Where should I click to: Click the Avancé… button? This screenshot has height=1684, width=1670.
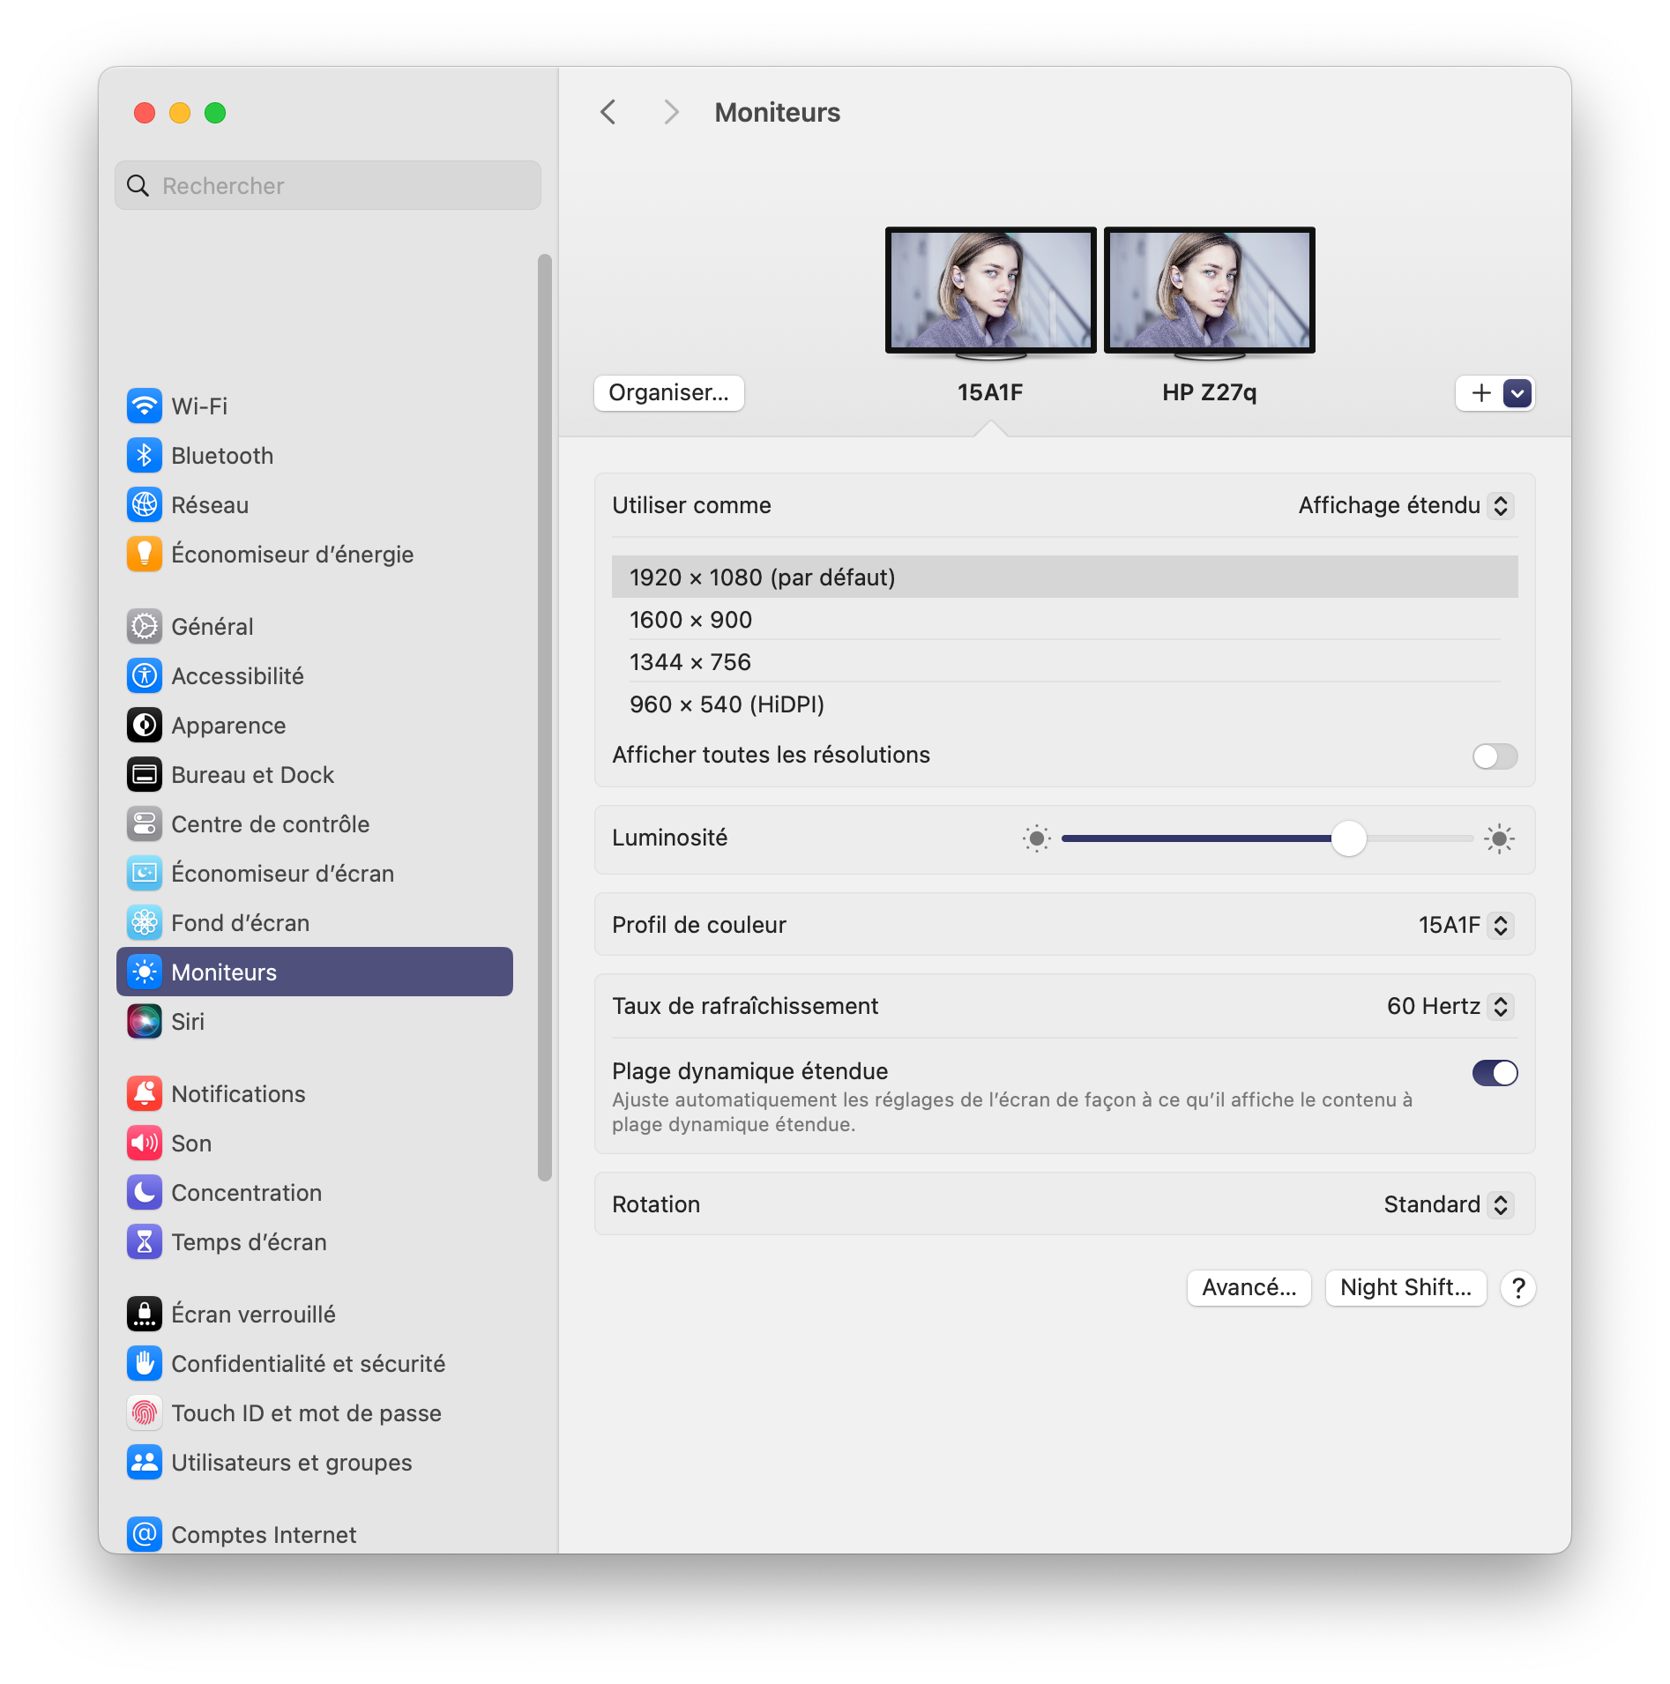[1249, 1288]
